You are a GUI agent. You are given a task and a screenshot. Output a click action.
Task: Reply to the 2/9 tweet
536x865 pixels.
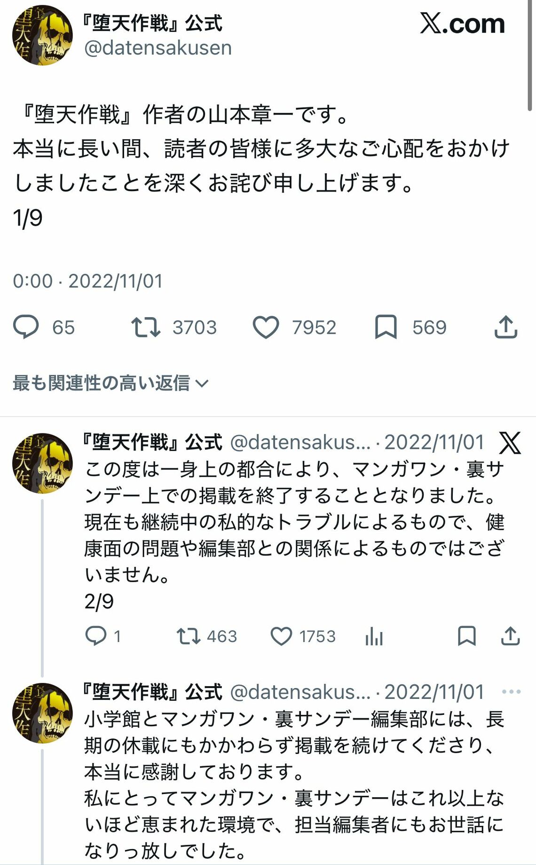point(98,636)
